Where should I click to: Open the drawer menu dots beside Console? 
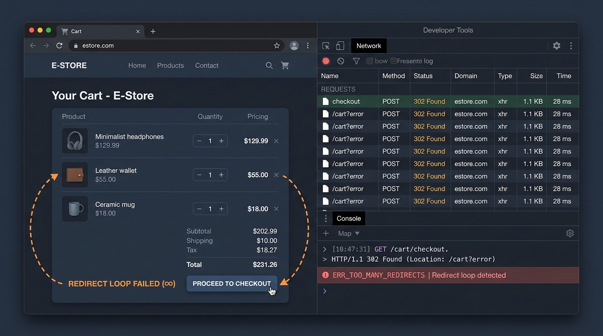[326, 218]
